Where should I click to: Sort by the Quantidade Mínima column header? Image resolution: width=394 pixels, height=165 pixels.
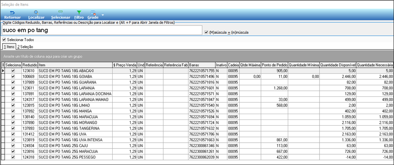coord(304,65)
